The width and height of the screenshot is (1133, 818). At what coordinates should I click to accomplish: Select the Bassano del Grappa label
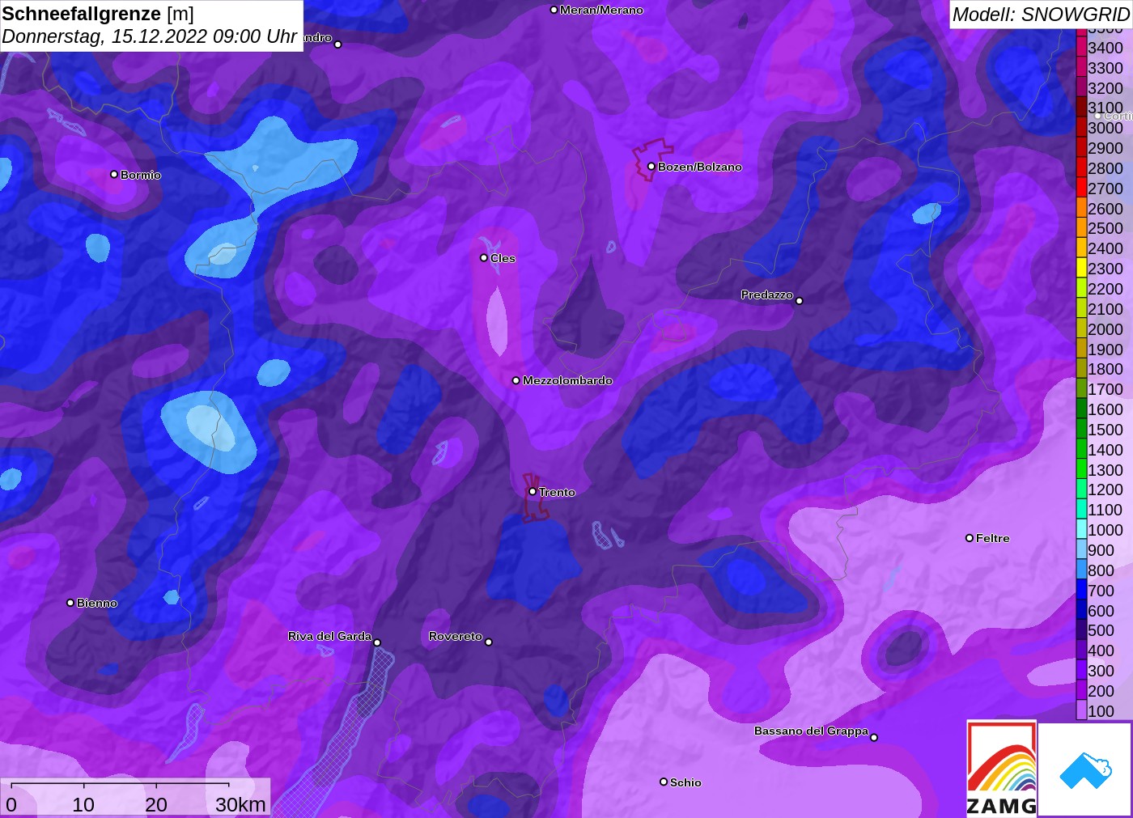811,731
